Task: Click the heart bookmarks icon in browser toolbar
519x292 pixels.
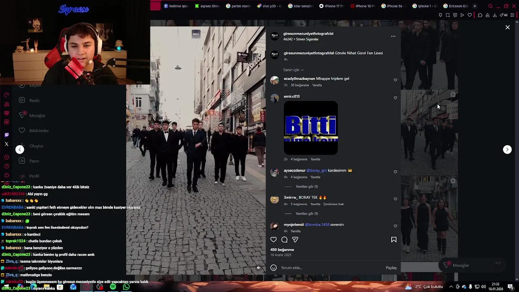Action: [470, 15]
